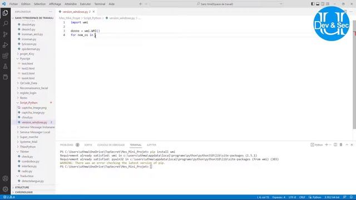Click the terminal input prompt line
The height and width of the screenshot is (200, 356).
106,167
